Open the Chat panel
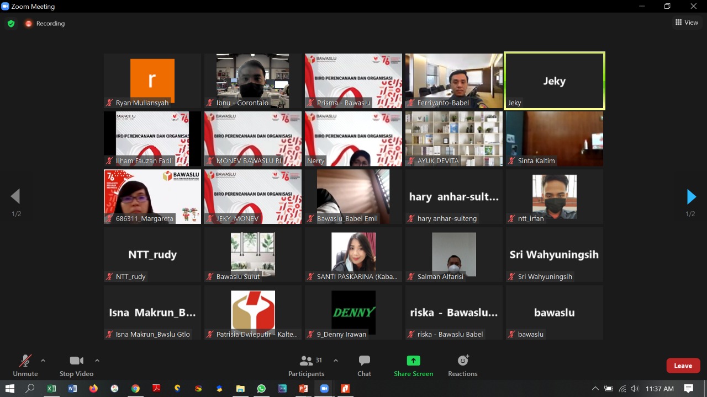707x397 pixels. pyautogui.click(x=364, y=366)
